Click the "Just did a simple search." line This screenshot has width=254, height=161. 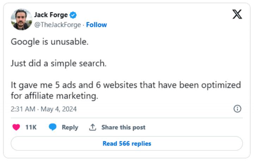[x=58, y=63]
